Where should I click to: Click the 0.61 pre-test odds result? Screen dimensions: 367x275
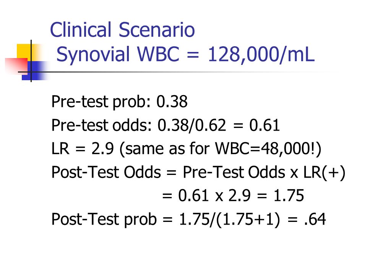tap(265, 125)
